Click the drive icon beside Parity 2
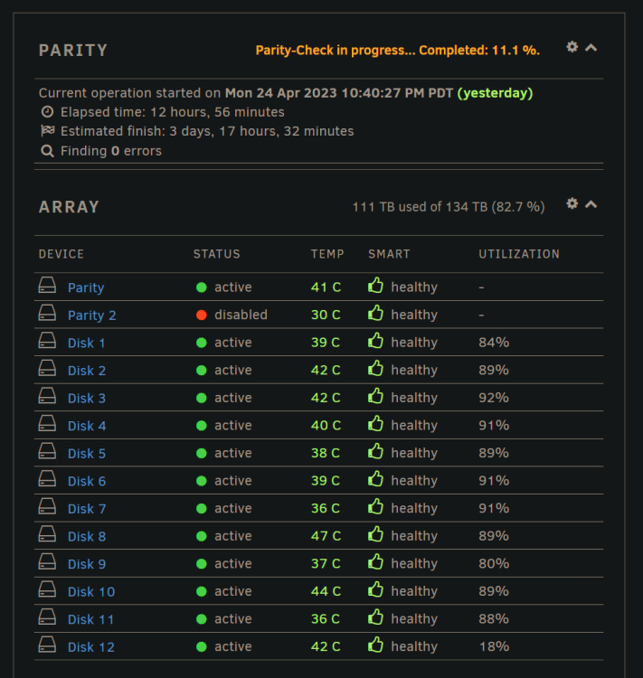Image resolution: width=643 pixels, height=678 pixels. coord(47,313)
